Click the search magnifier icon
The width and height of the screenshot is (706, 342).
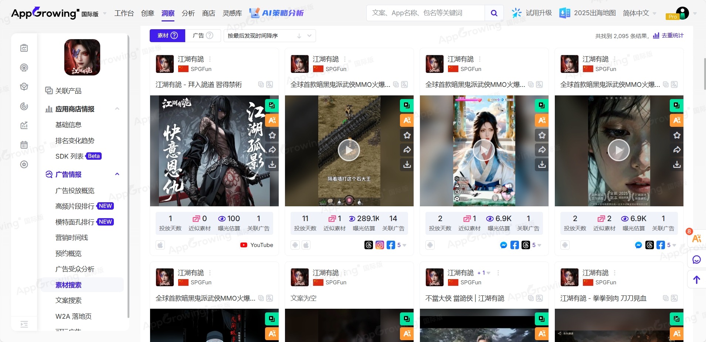[494, 13]
